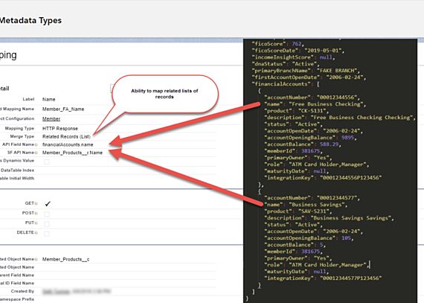
Task: Check the DELETE checkbox
Action: pyautogui.click(x=47, y=234)
